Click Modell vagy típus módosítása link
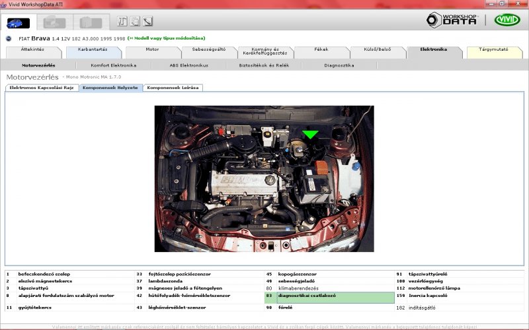Viewport: 529px width, 330px height. tap(167, 38)
